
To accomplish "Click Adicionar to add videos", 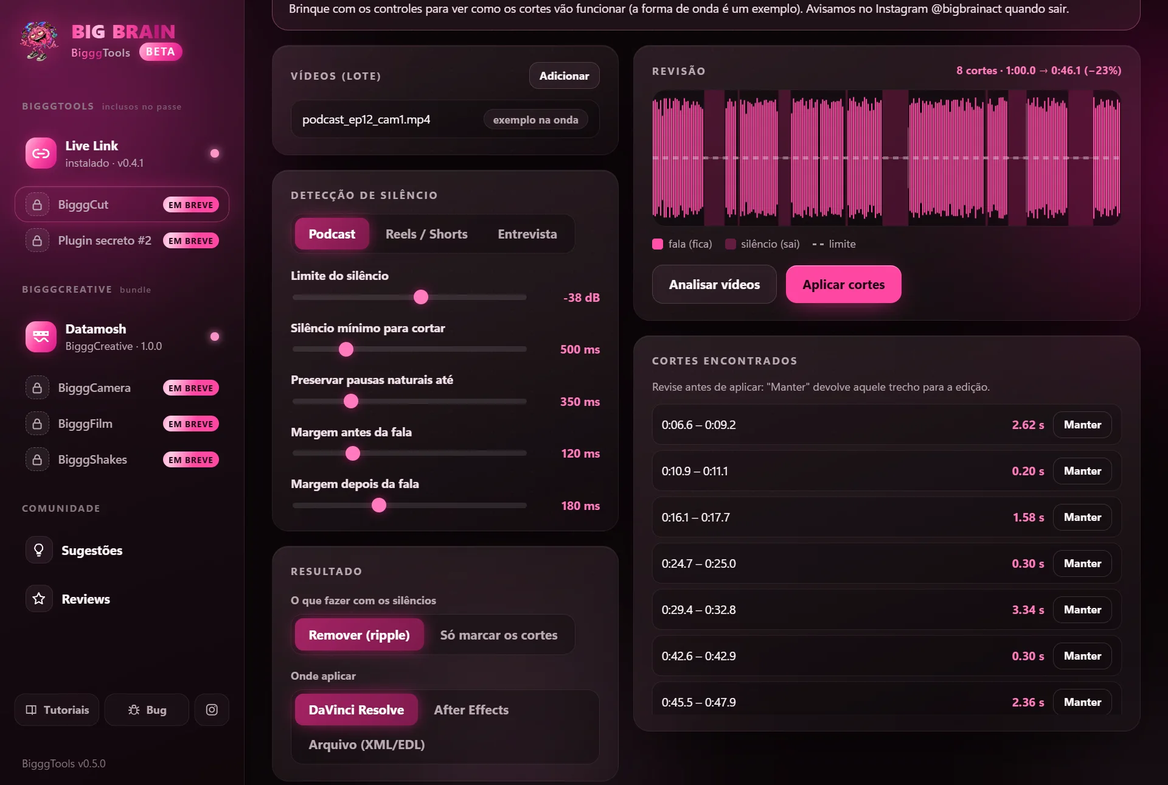I will (564, 75).
